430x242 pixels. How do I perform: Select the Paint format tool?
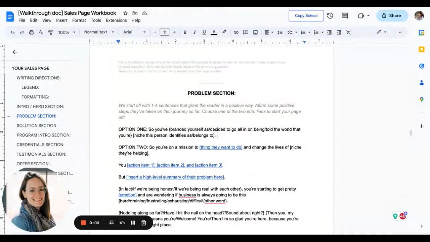pyautogui.click(x=50, y=32)
